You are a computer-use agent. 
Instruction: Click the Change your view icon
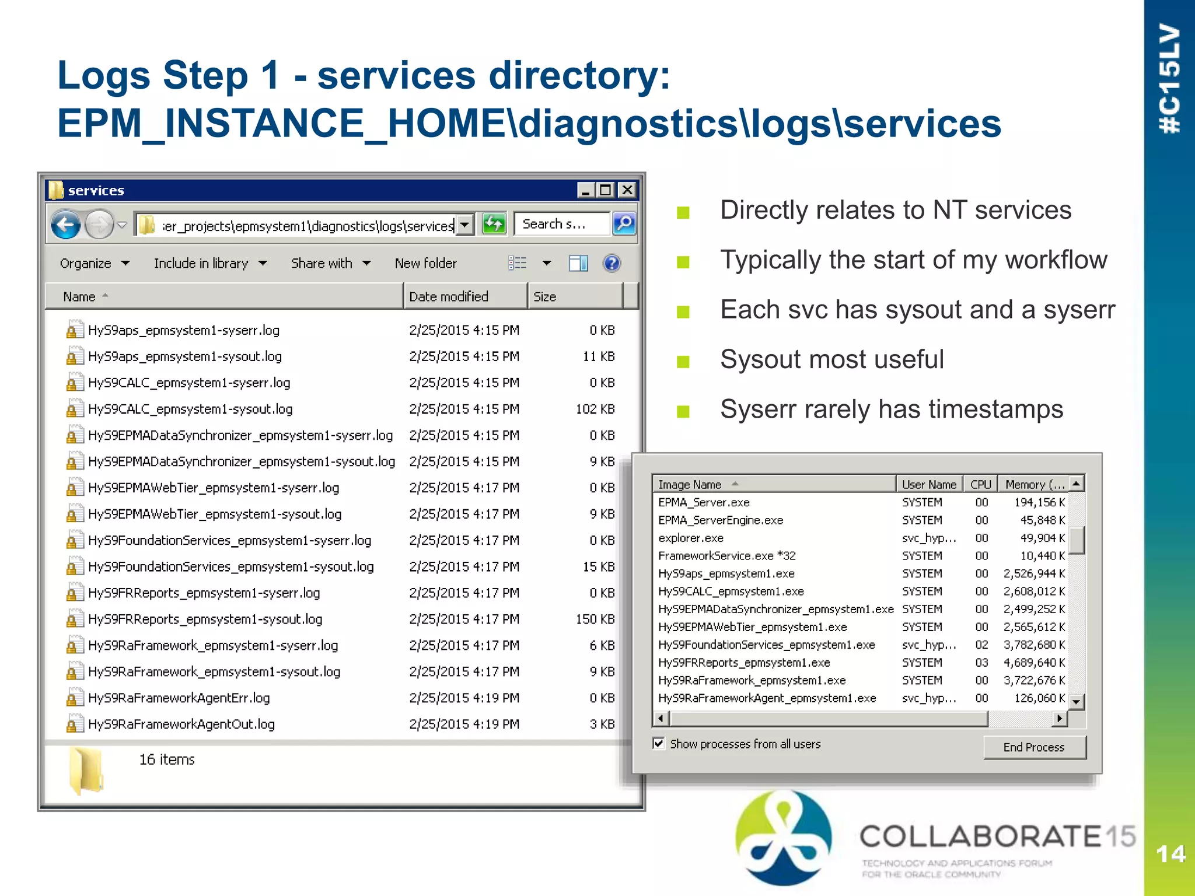click(518, 264)
